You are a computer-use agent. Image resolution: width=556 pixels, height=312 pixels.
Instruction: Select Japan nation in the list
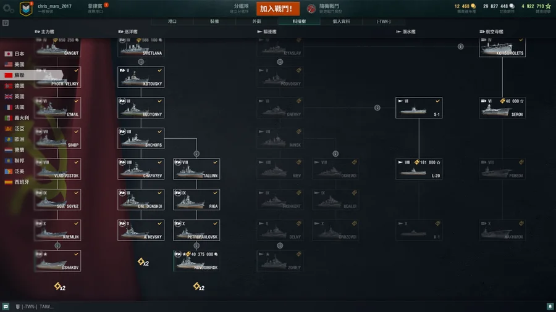(x=14, y=54)
